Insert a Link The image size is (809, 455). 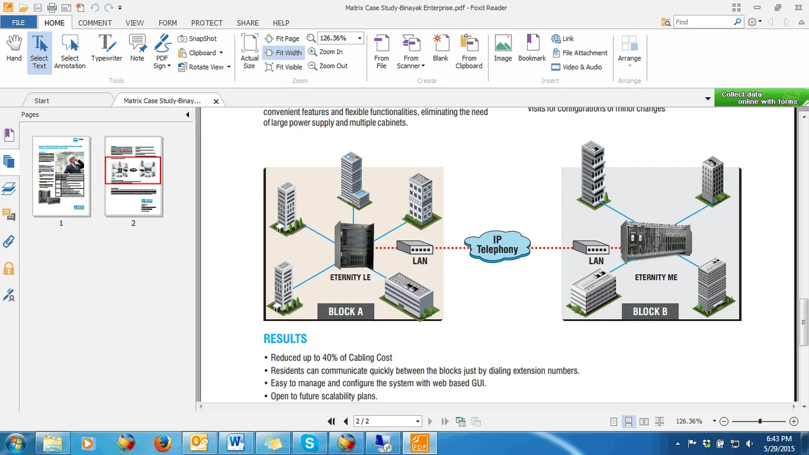(563, 39)
